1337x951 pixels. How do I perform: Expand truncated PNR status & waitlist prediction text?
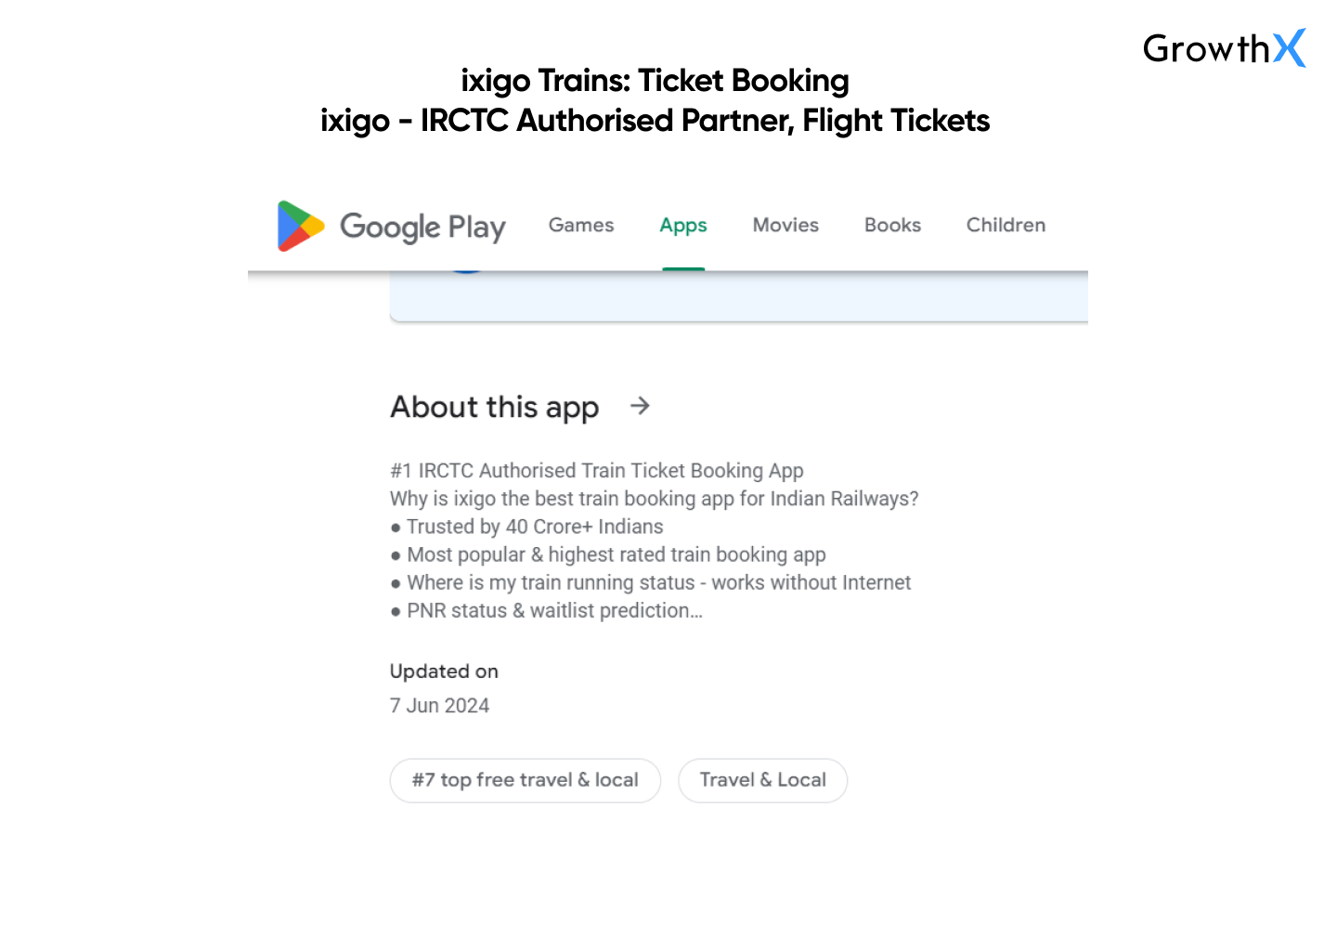coord(553,611)
